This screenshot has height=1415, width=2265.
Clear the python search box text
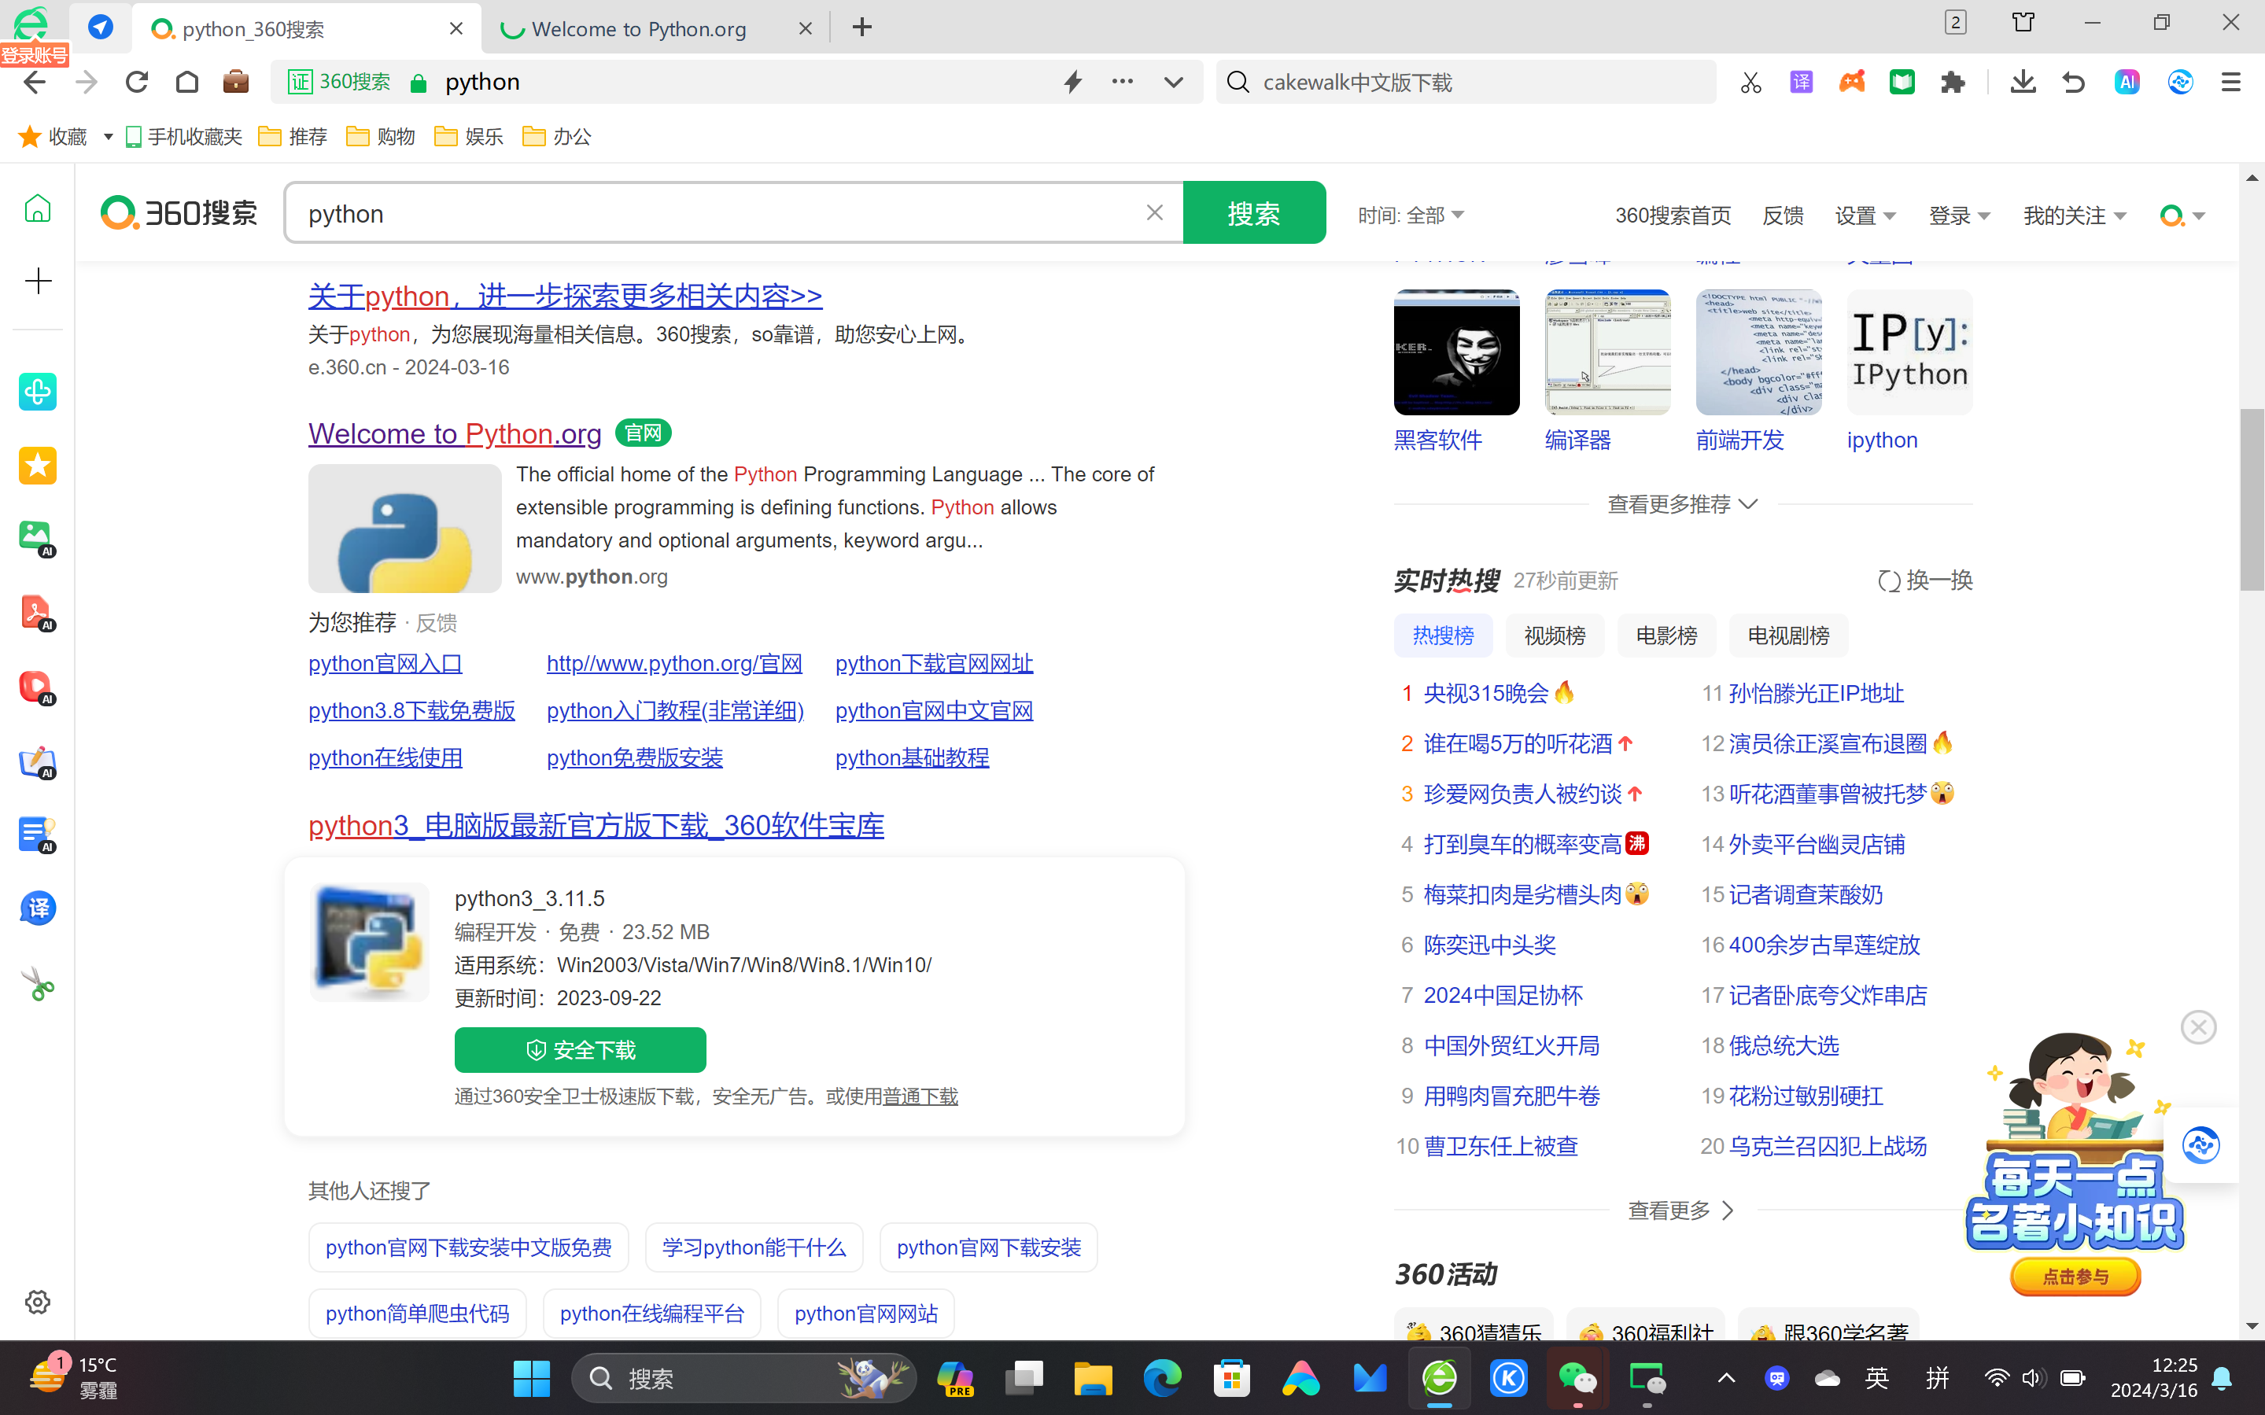1154,213
